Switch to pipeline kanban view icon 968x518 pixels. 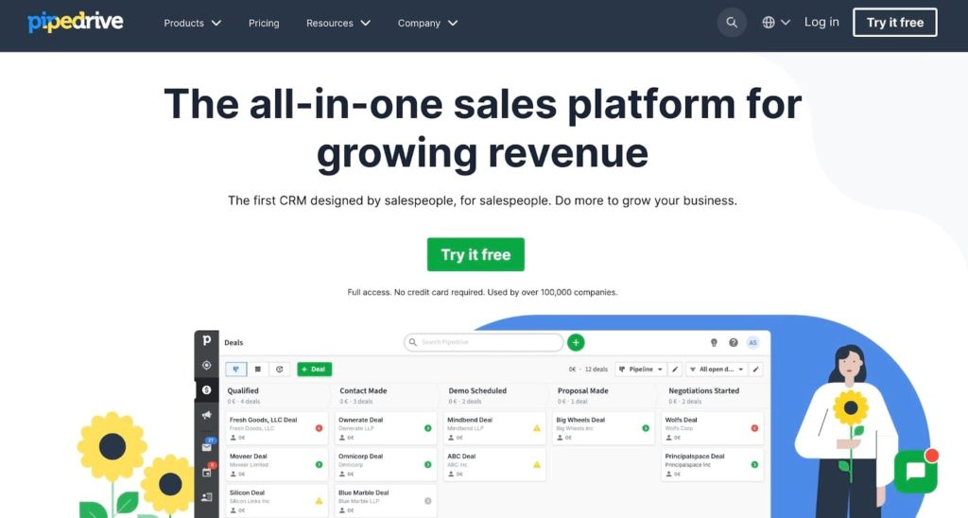pos(235,370)
